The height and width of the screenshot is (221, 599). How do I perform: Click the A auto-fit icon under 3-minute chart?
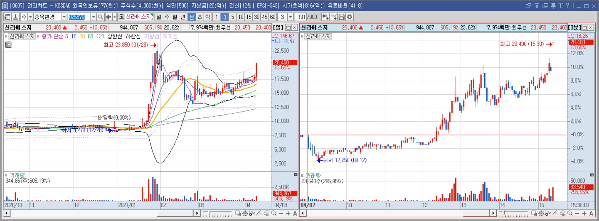click(591, 213)
